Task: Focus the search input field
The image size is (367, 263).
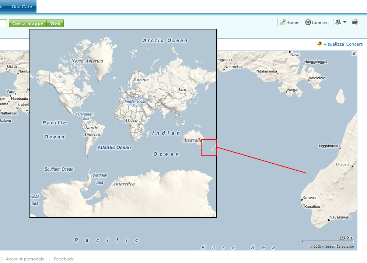Action: pyautogui.click(x=3, y=23)
